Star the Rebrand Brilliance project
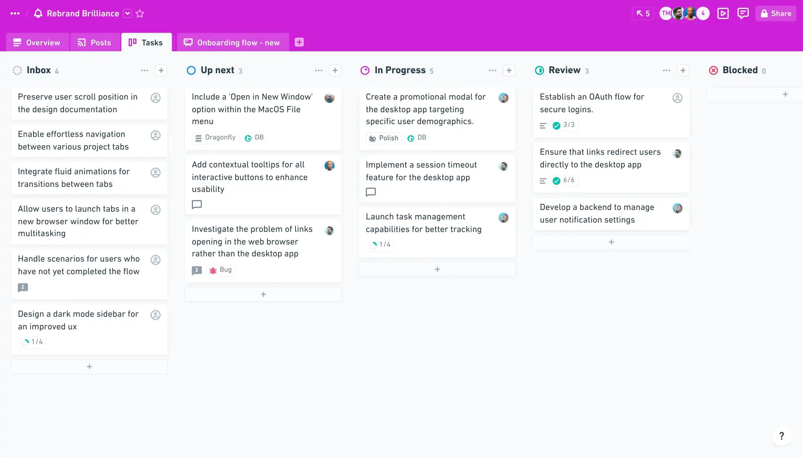Screen dimensions: 803x457 tap(140, 14)
